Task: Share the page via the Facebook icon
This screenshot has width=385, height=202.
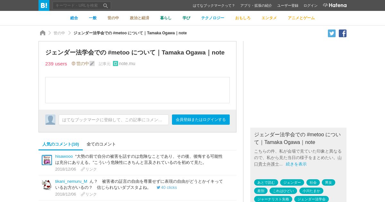Action: [343, 33]
